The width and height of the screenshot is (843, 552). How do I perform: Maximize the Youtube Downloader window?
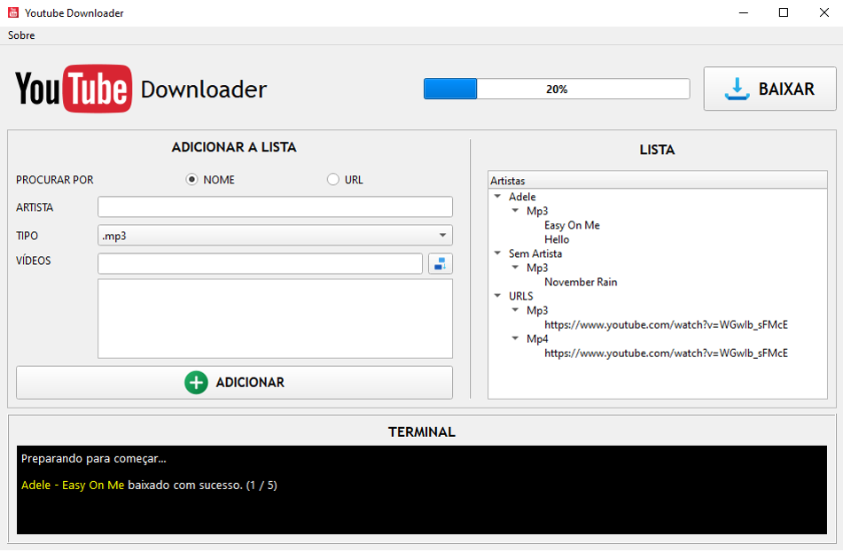784,13
